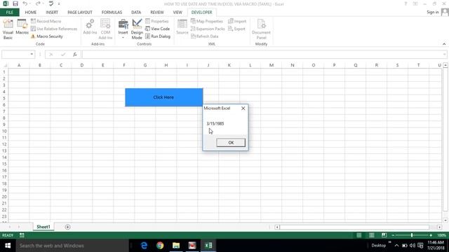Select column A header
The height and width of the screenshot is (252, 449).
click(19, 65)
